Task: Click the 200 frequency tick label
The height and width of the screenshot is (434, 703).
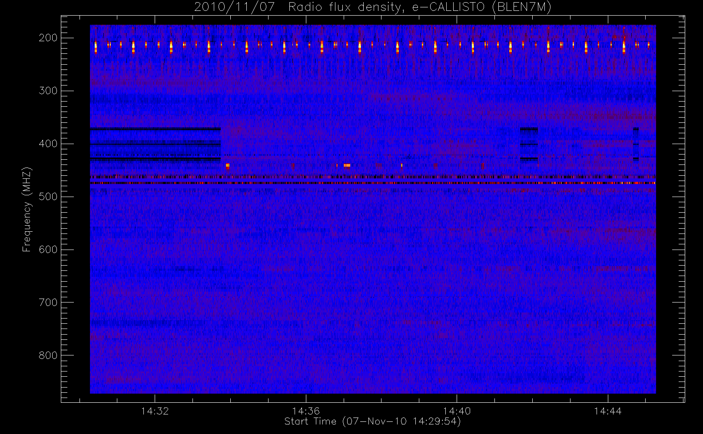Action: coord(48,38)
